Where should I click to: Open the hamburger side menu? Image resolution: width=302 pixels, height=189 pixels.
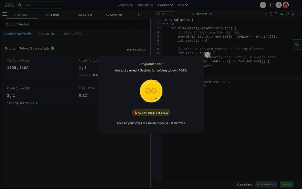5,14
